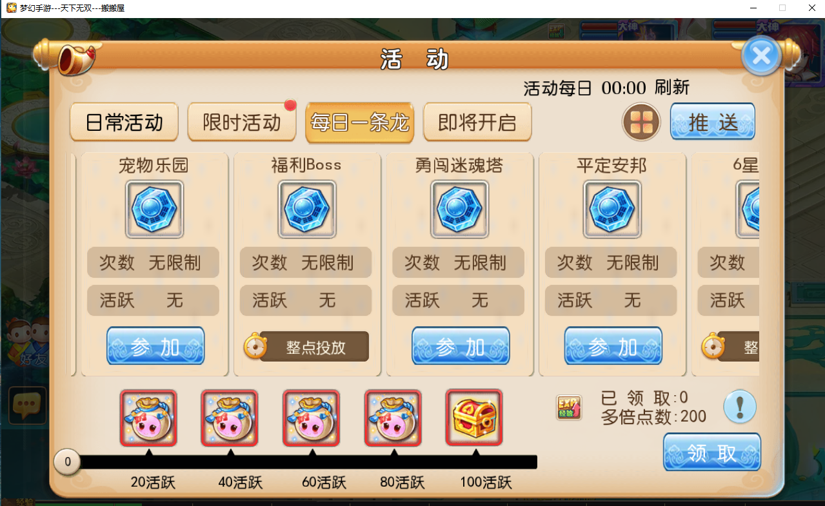This screenshot has width=825, height=506.
Task: Open the chat bubble icon at left
Action: tap(27, 405)
